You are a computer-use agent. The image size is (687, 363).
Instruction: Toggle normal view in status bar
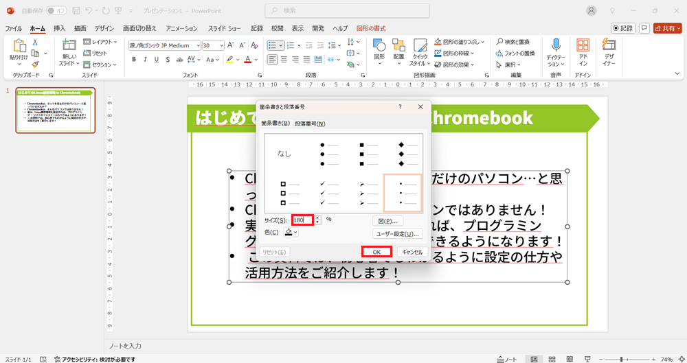(534, 359)
